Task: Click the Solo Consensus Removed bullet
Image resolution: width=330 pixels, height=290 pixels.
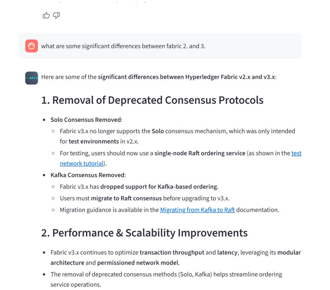Action: coord(86,120)
